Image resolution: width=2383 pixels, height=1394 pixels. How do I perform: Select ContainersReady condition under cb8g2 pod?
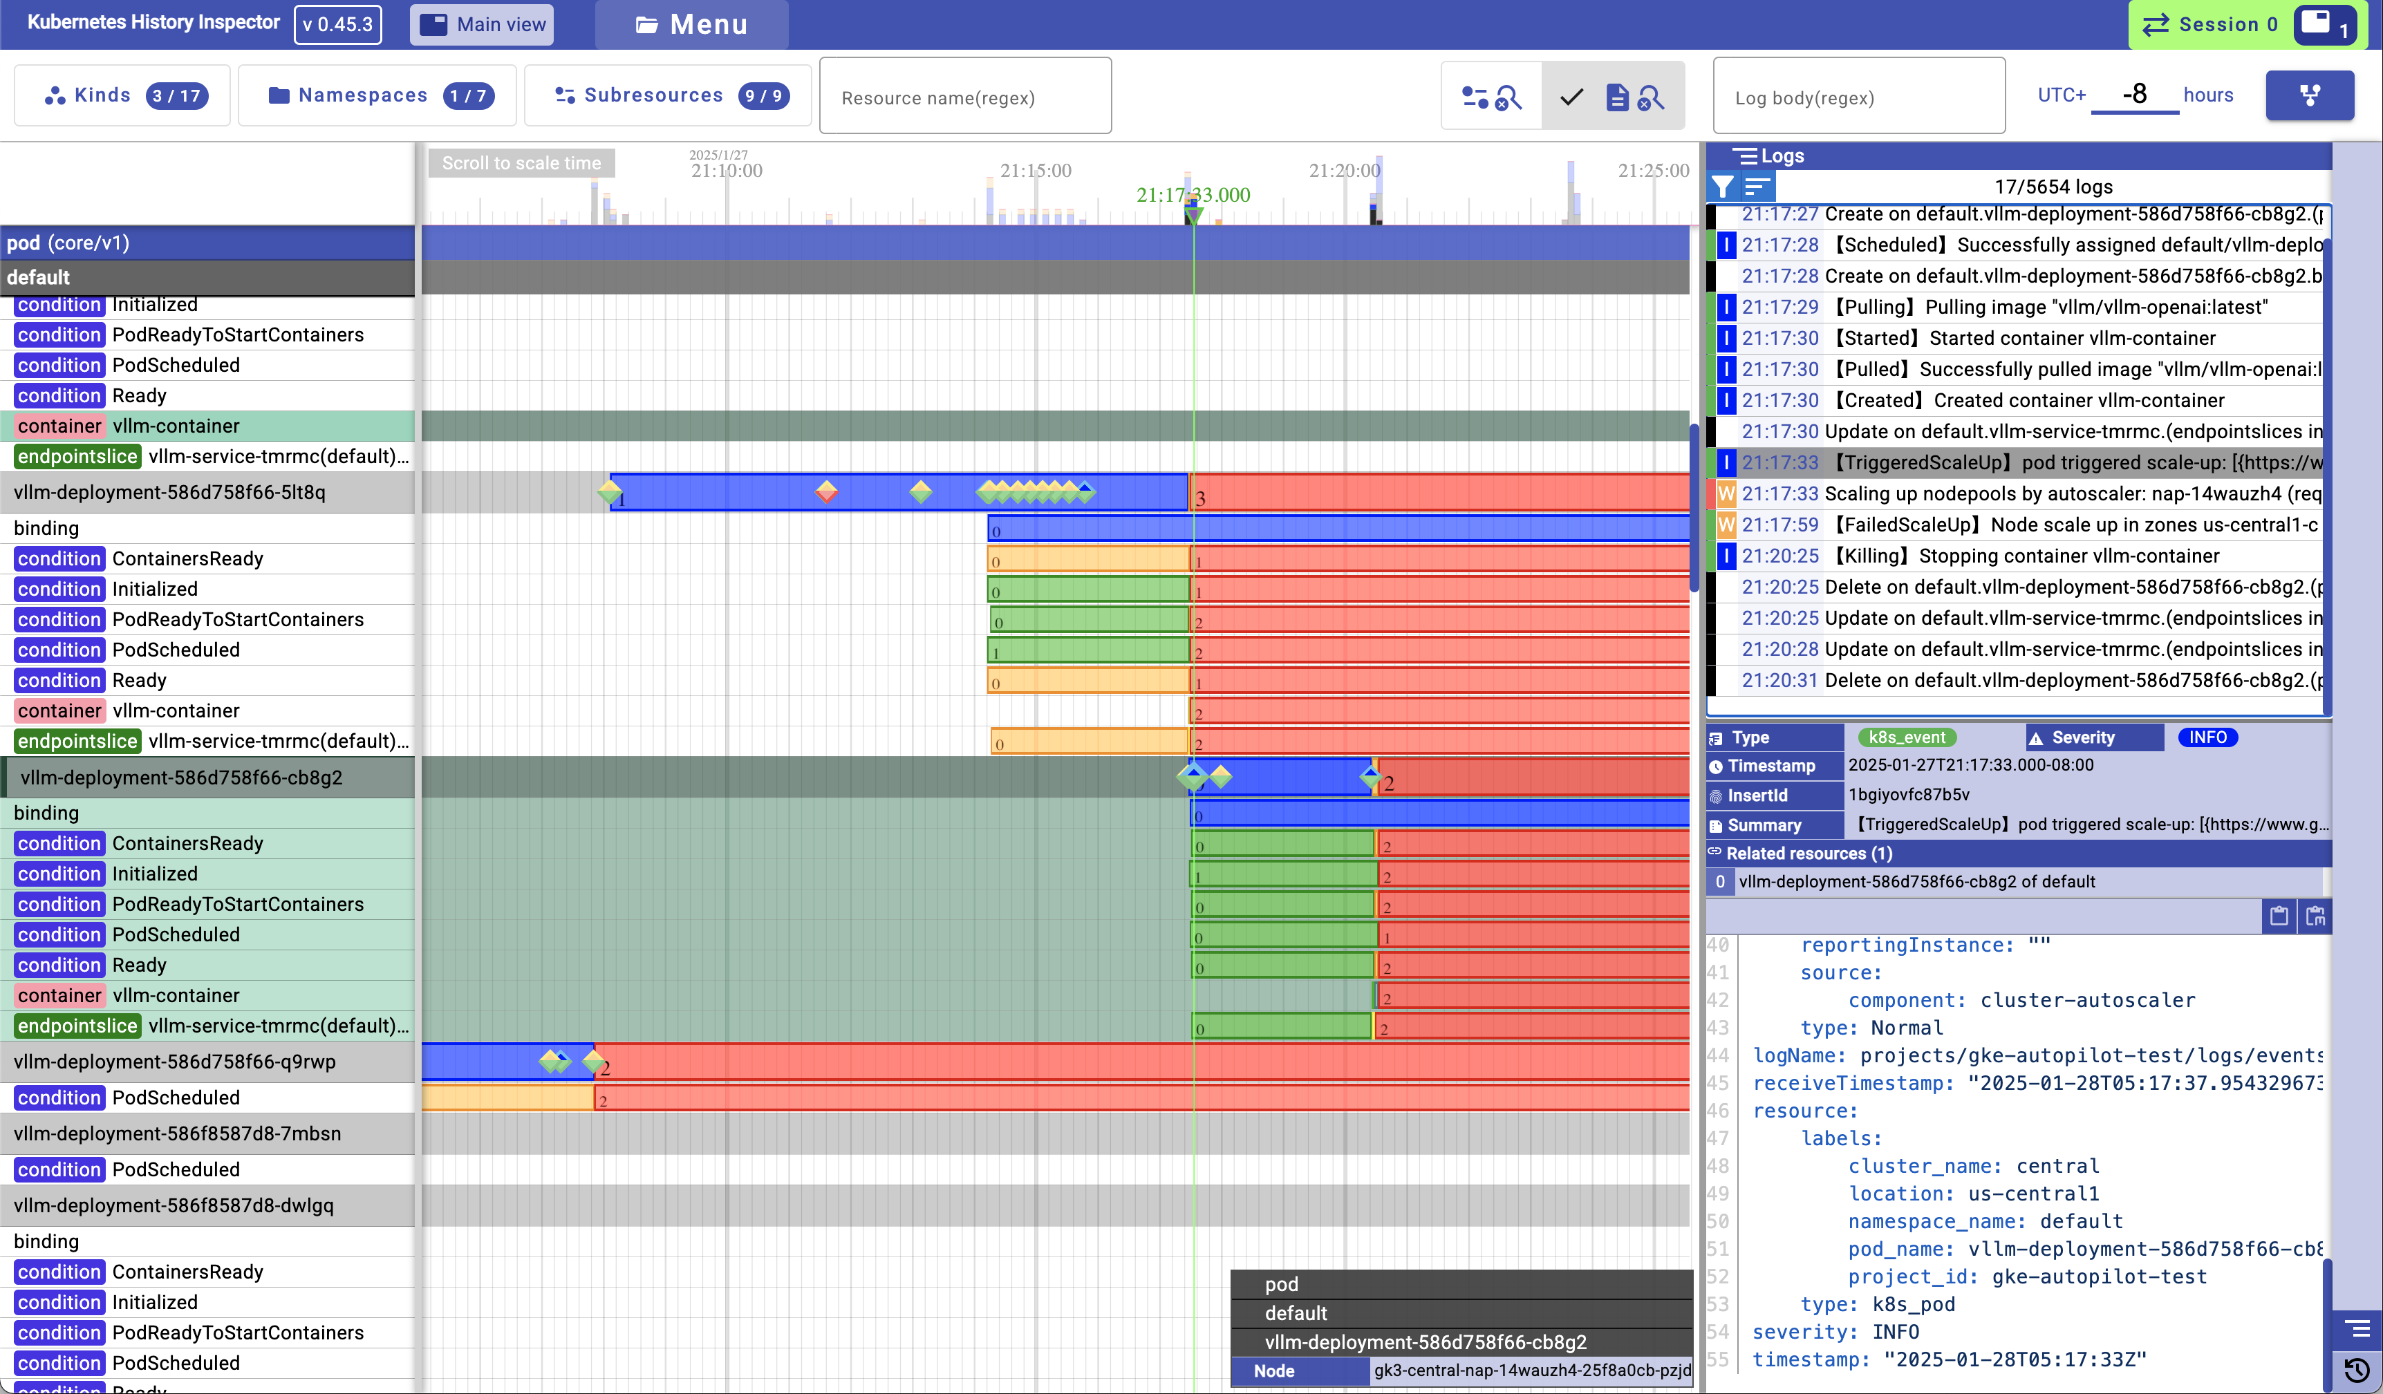tap(207, 844)
